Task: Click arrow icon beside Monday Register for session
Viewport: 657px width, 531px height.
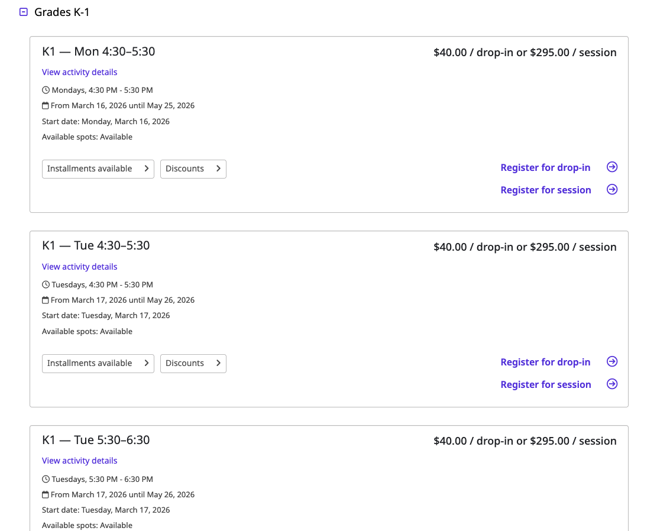Action: tap(612, 190)
